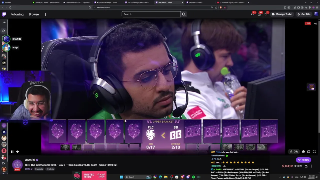Switch to The International 2025 Liquipedia tab
Image resolution: width=320 pixels, height=180 pixels.
click(x=77, y=2)
